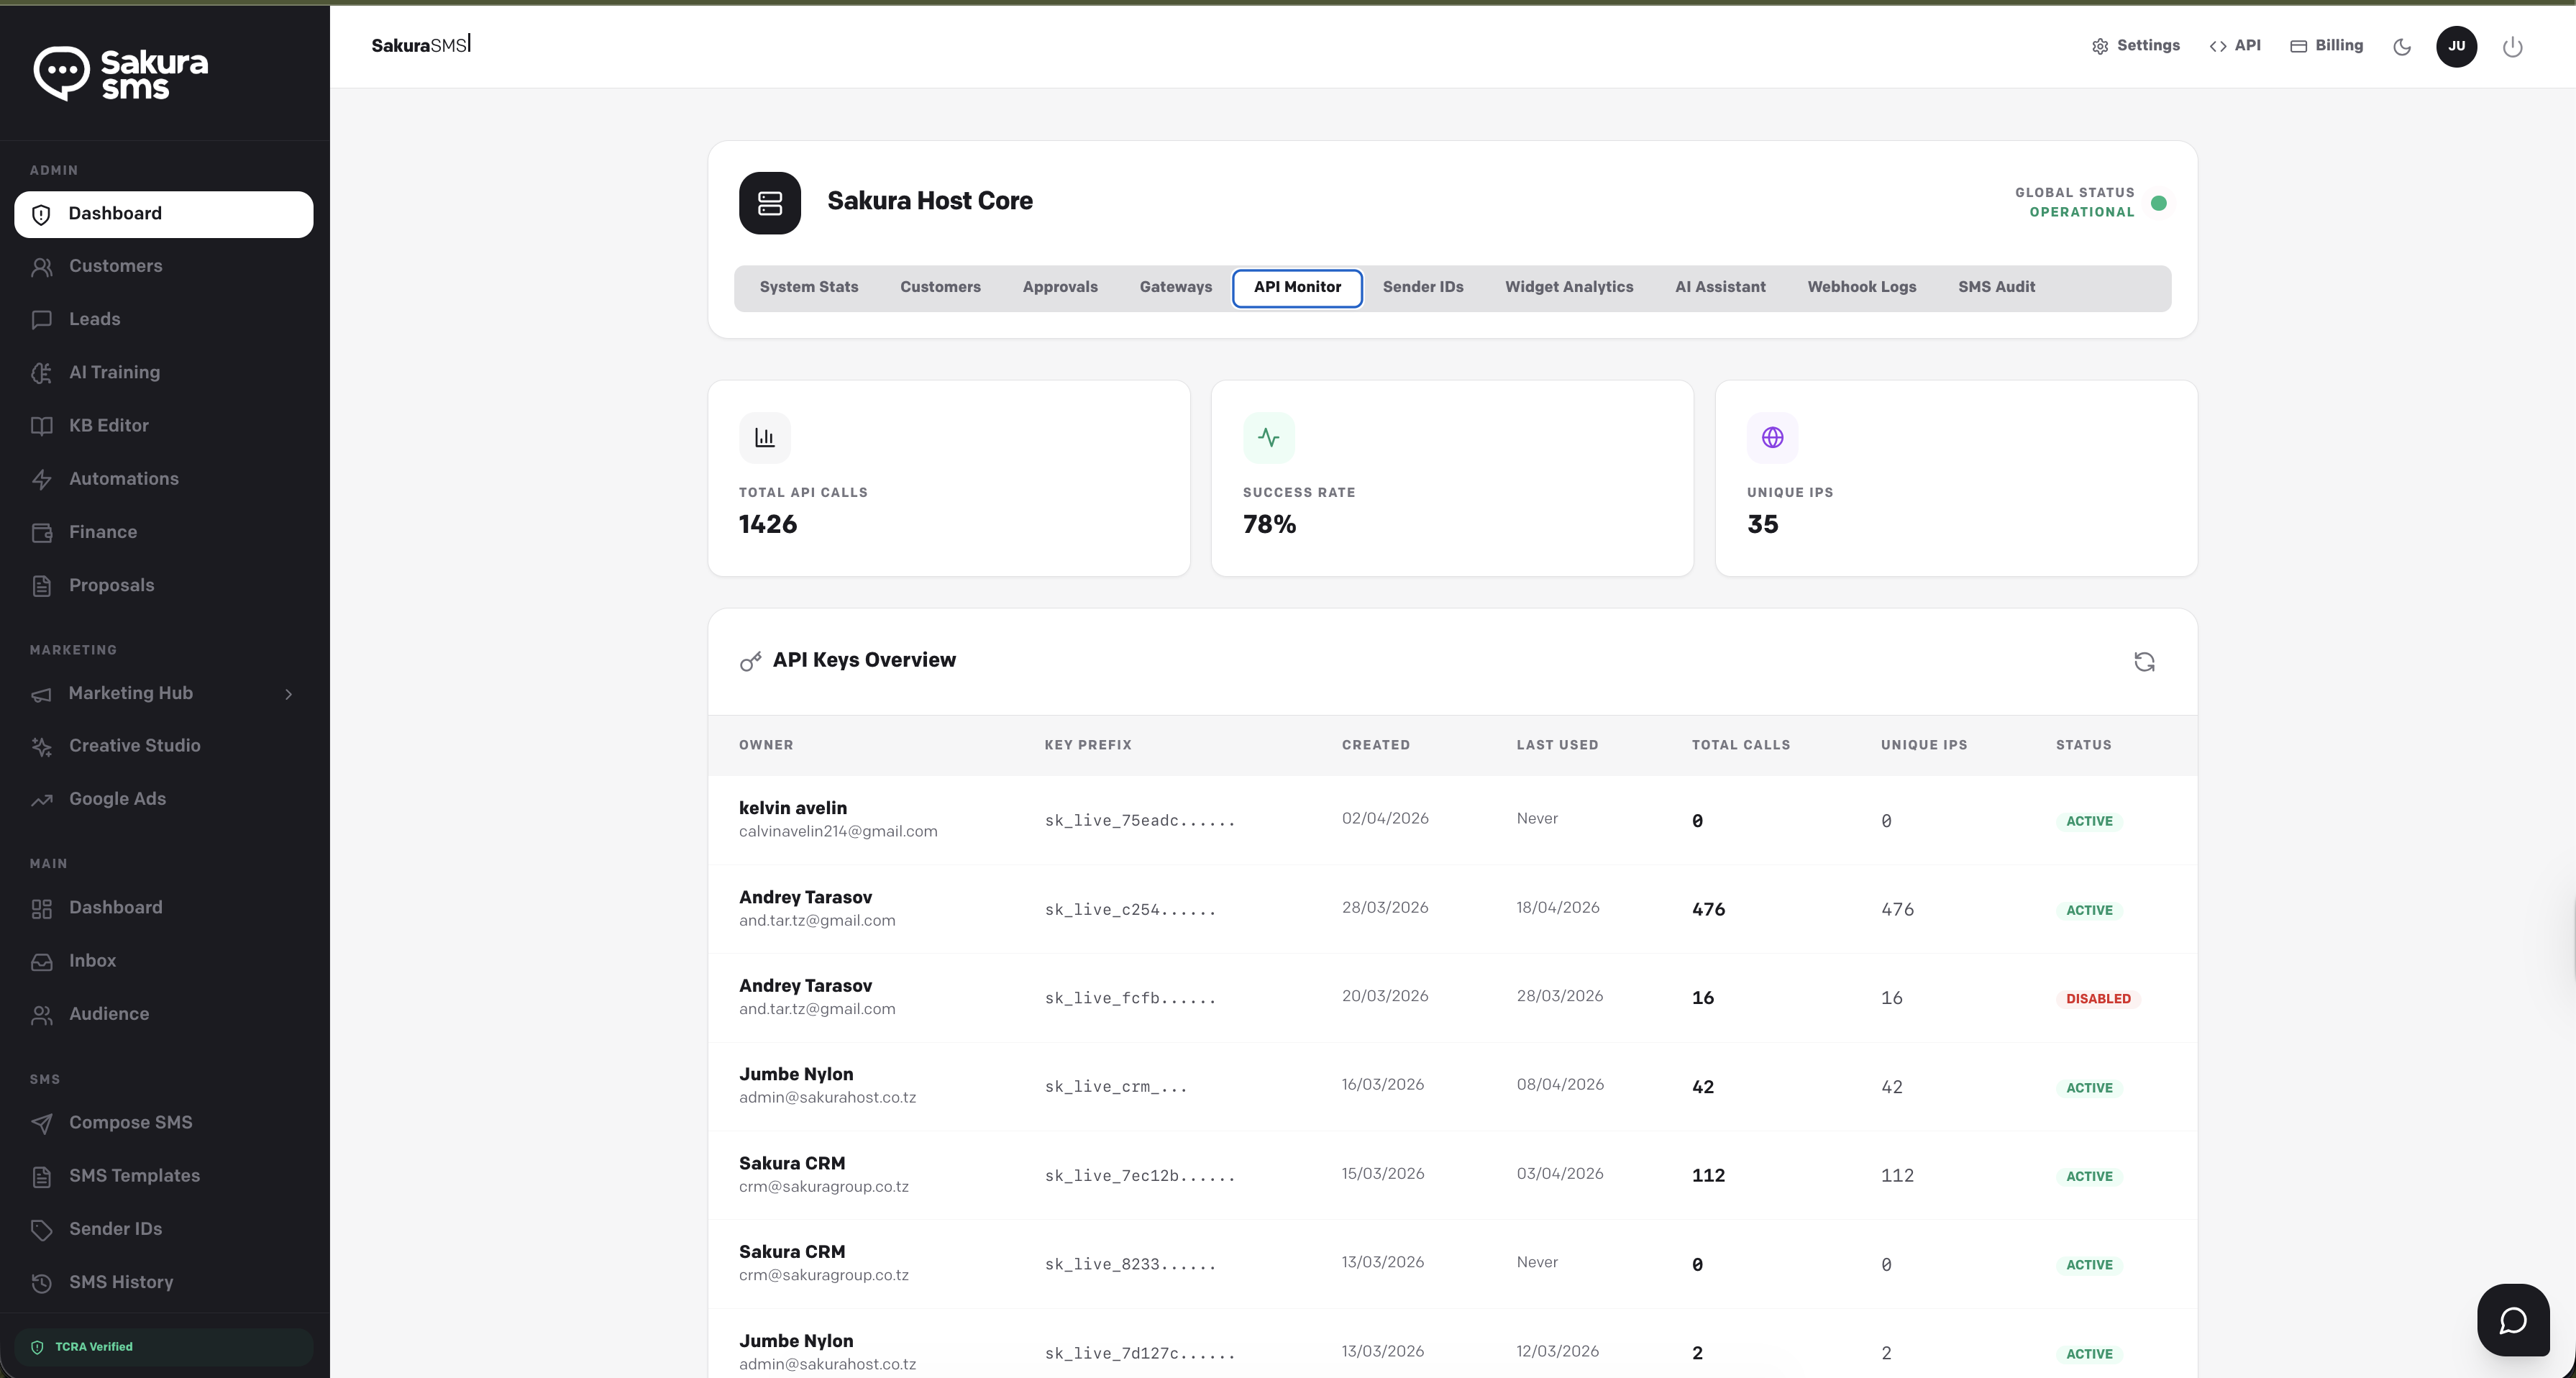Click the power logout icon
The image size is (2576, 1378).
[2512, 47]
